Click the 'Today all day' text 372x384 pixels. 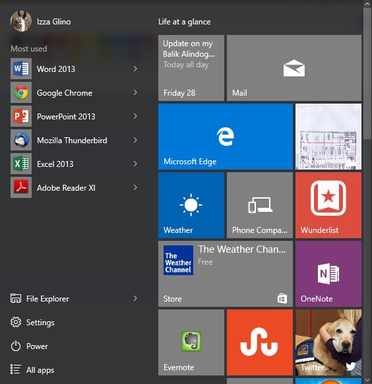click(x=186, y=65)
